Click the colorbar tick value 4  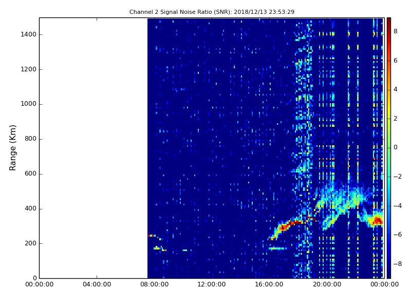[x=396, y=89]
